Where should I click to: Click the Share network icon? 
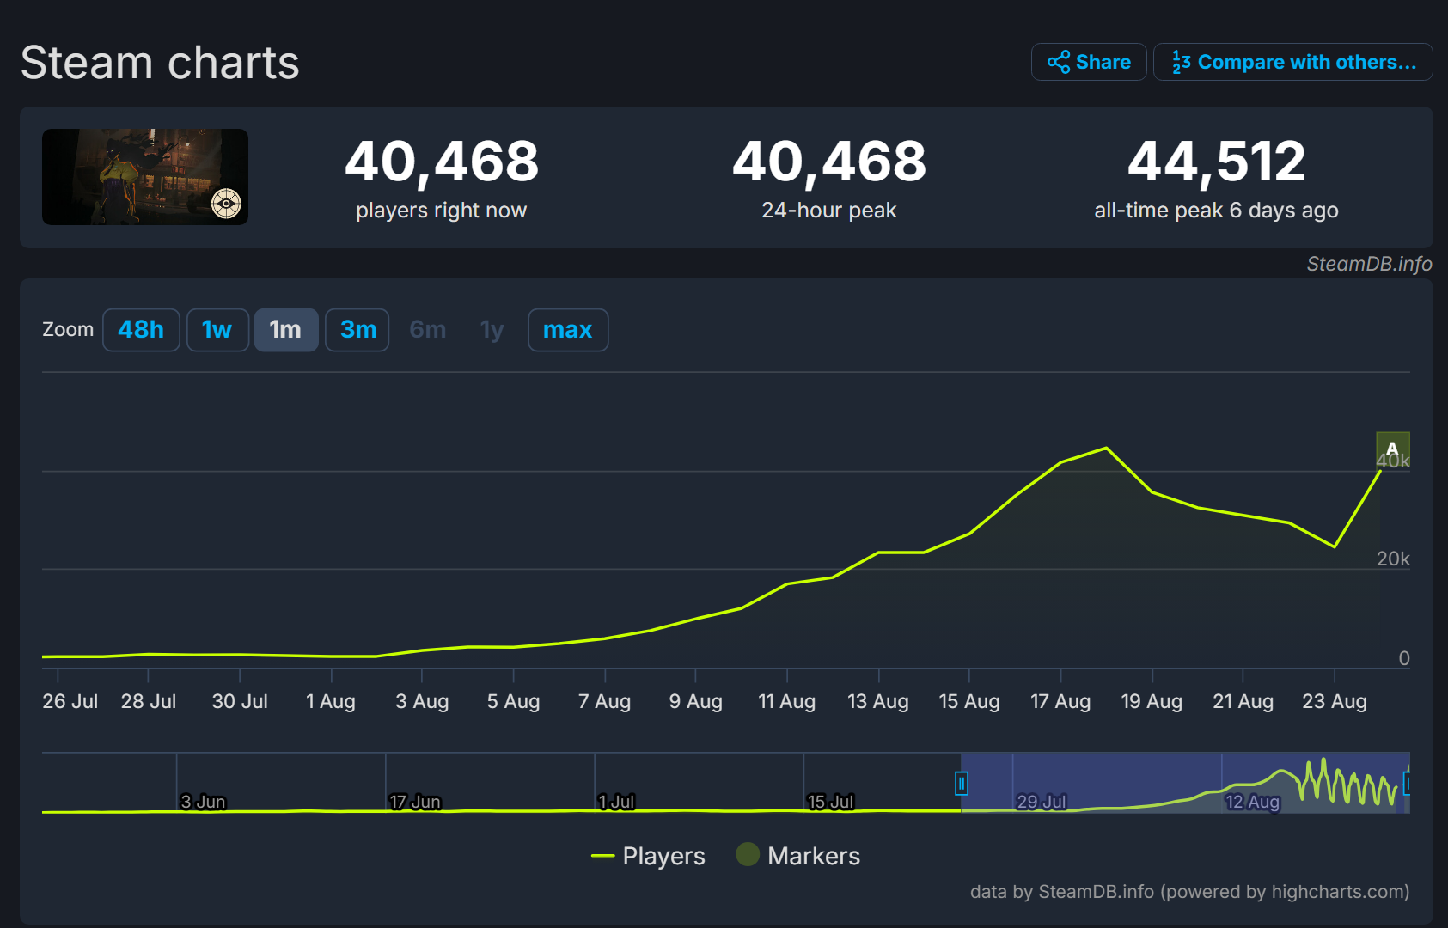(x=1058, y=62)
